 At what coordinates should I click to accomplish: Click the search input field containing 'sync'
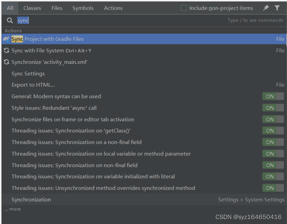105,20
